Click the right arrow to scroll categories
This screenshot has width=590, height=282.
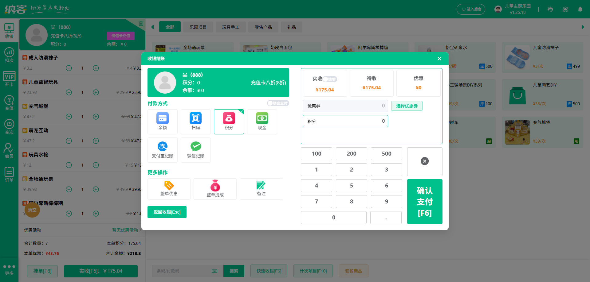[583, 27]
